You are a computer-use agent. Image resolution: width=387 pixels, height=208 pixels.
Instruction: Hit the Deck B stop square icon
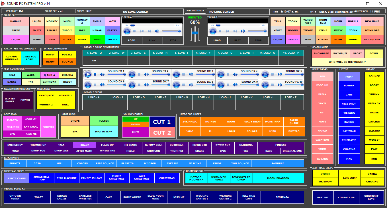coord(220,31)
